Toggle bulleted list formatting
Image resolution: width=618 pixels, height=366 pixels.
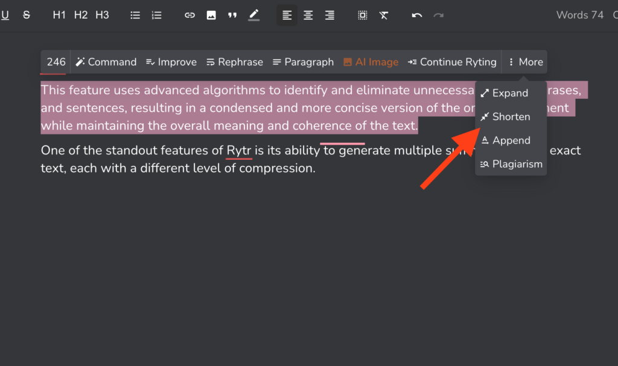click(x=135, y=14)
